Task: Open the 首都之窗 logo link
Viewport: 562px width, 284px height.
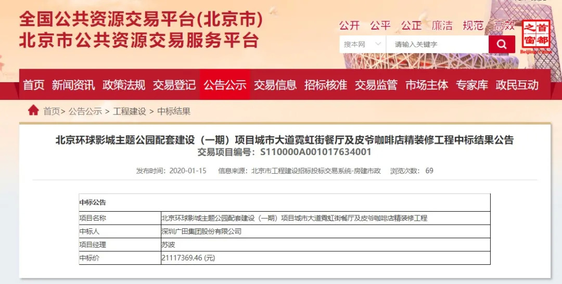Action: click(x=536, y=37)
